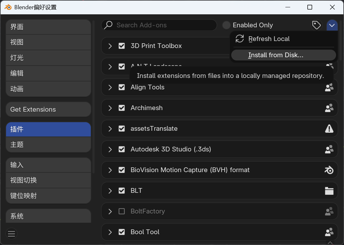Click the folder icon on BLT row
This screenshot has width=344, height=245.
click(329, 191)
